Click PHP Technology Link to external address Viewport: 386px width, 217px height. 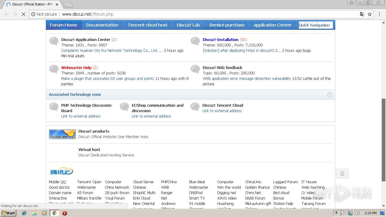81,116
